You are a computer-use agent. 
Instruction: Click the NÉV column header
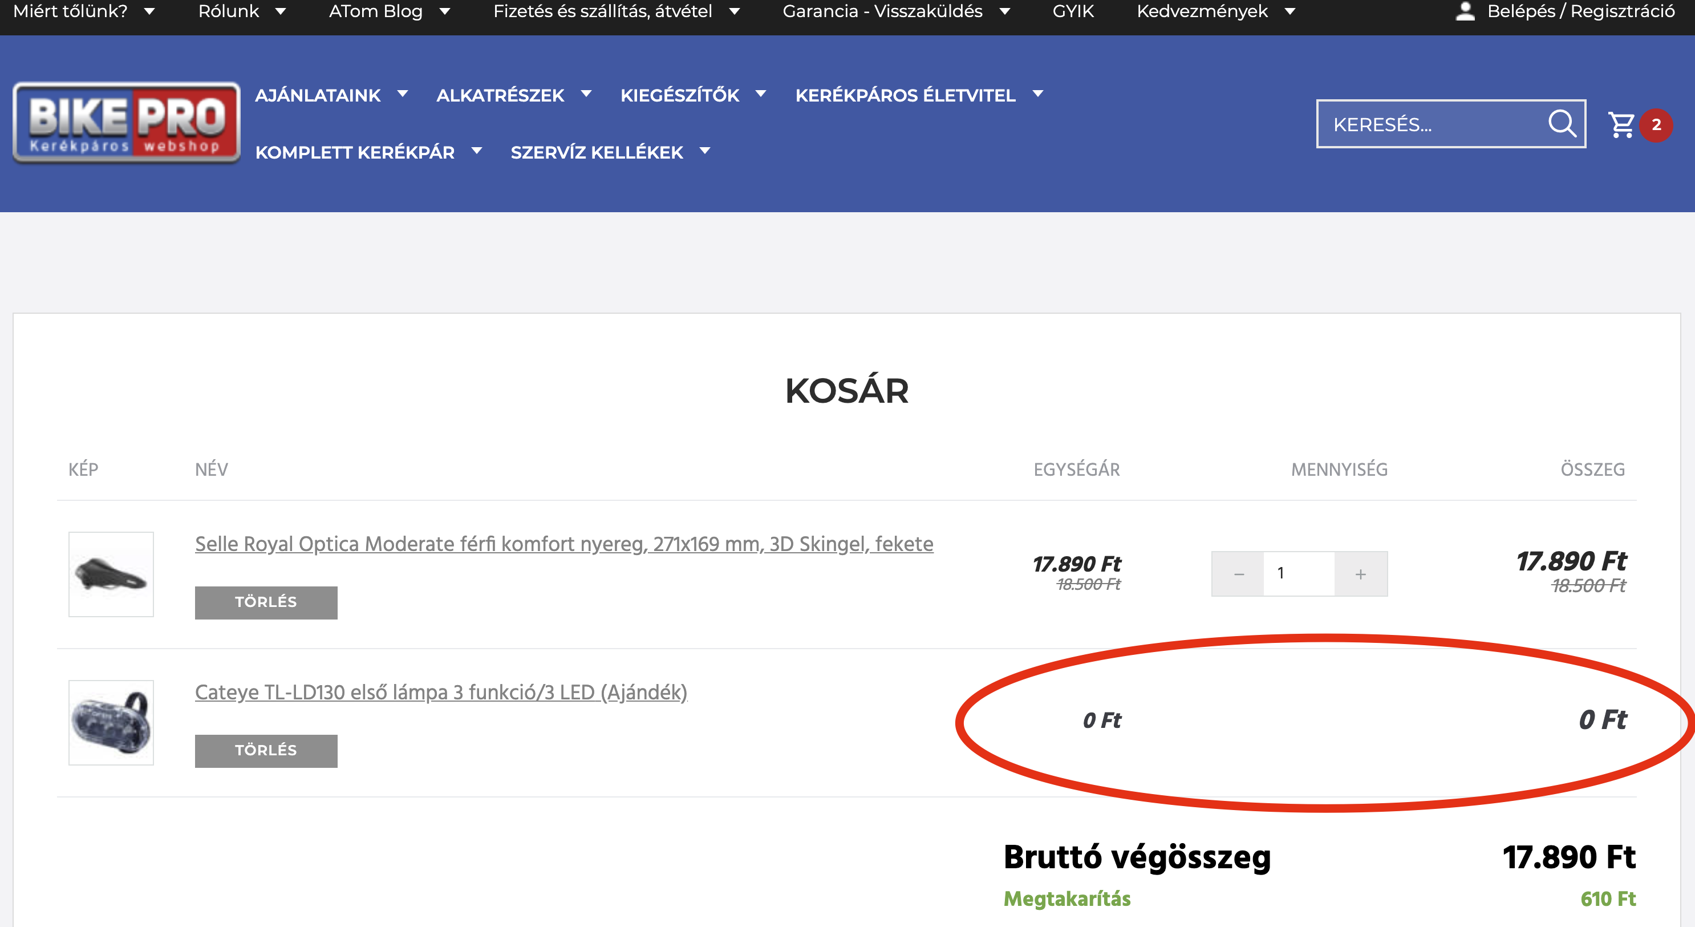pyautogui.click(x=211, y=469)
